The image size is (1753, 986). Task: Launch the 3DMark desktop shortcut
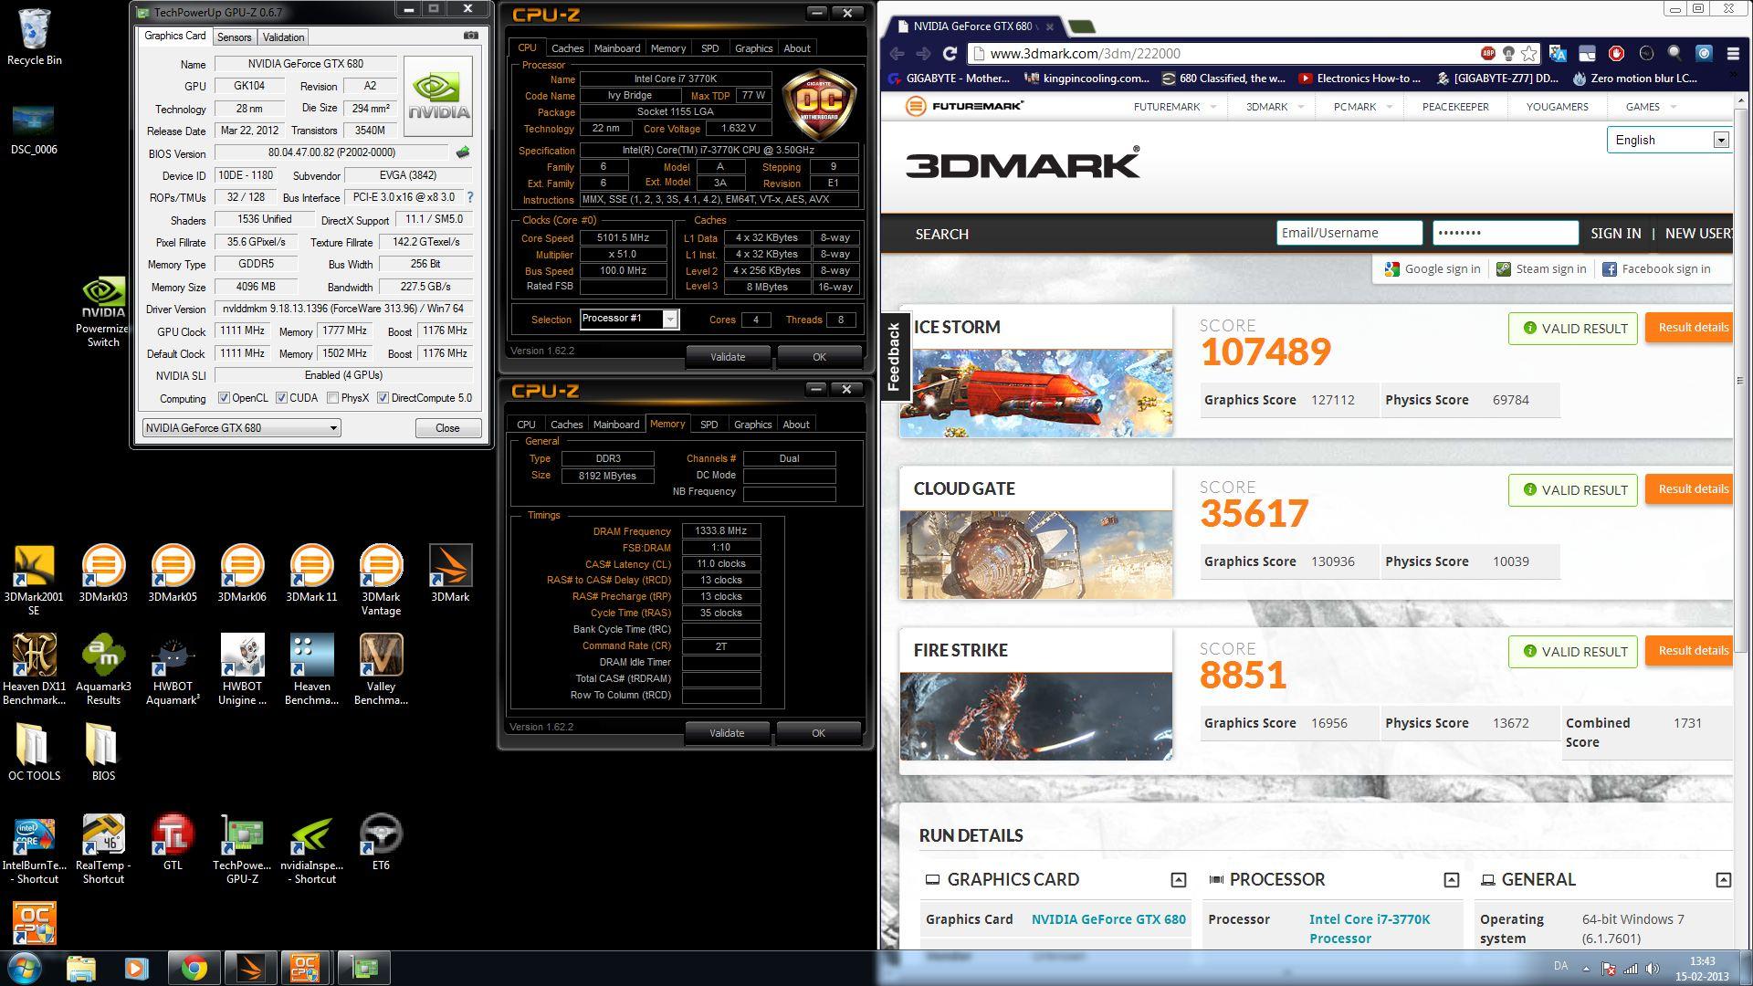point(450,574)
